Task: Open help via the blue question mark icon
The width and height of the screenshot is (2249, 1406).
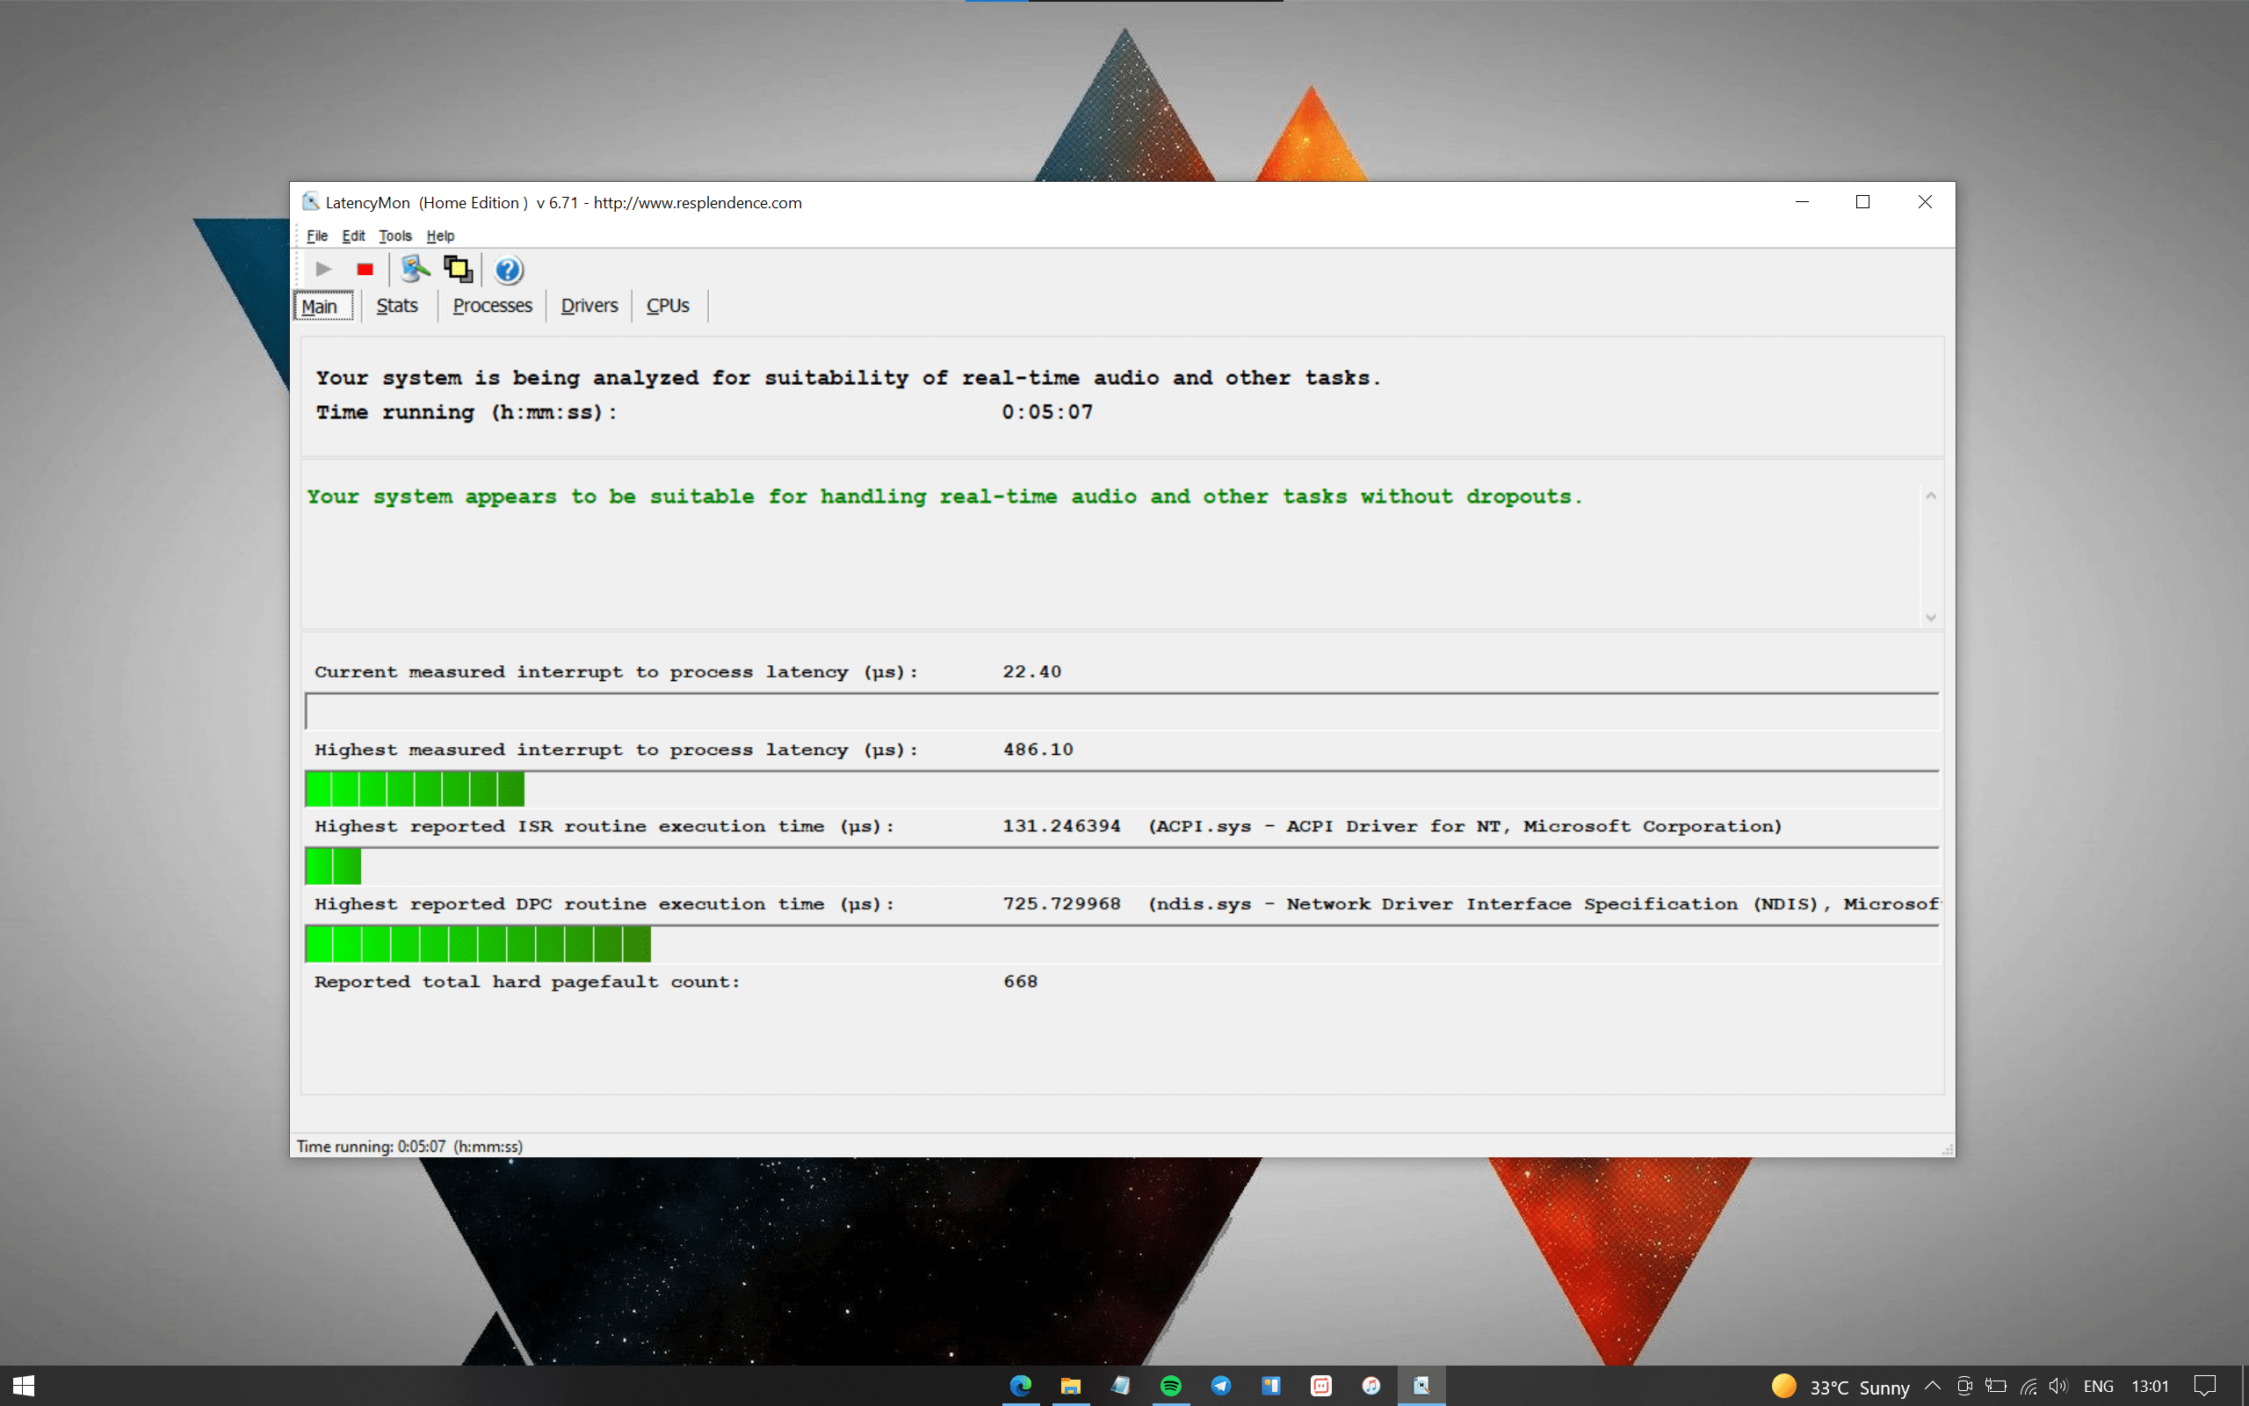Action: point(509,271)
